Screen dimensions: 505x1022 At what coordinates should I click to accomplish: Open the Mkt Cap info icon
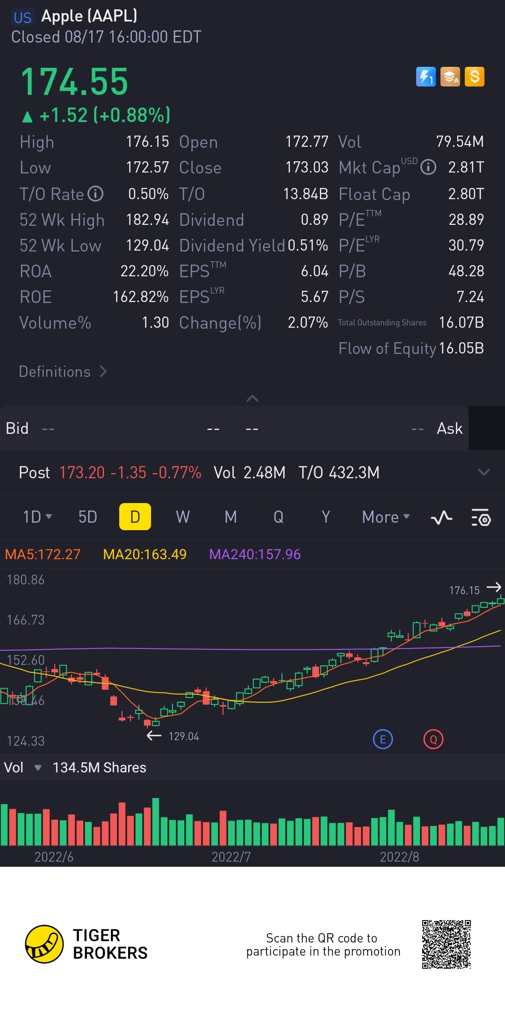point(428,167)
